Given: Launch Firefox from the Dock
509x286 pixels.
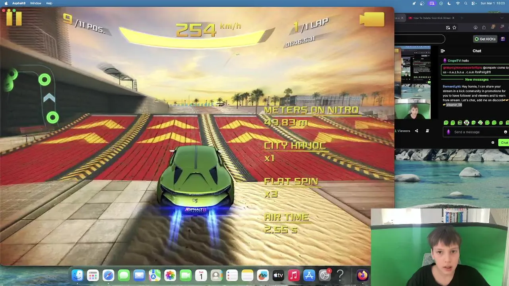Looking at the screenshot, I should 362,275.
